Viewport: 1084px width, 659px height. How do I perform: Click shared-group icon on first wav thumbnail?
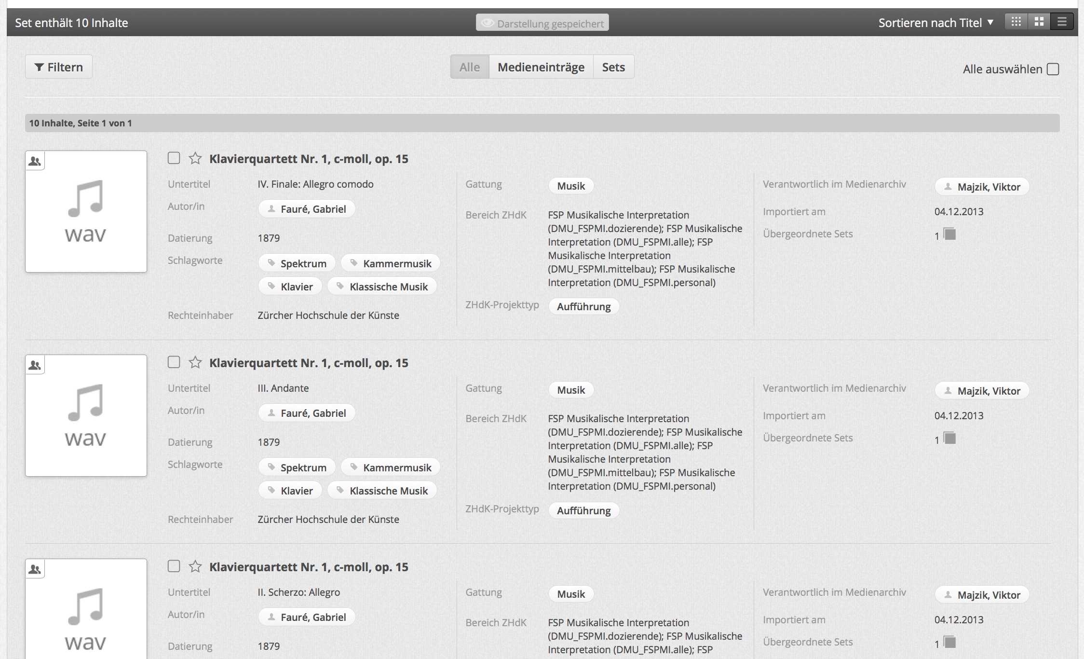click(x=35, y=162)
